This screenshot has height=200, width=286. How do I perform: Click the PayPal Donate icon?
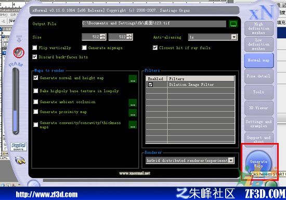click(19, 147)
